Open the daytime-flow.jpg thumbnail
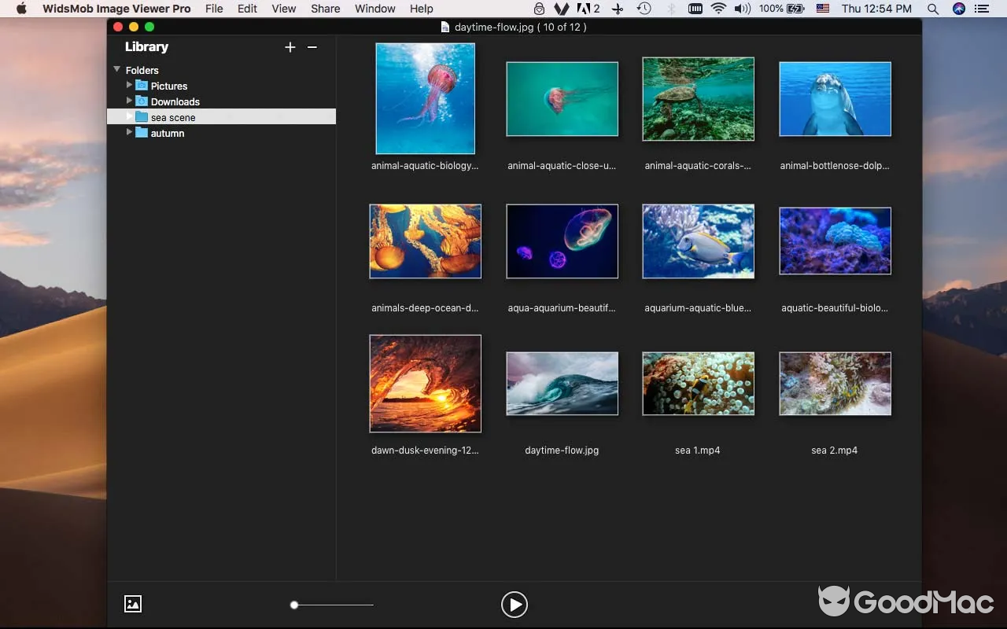 point(562,384)
